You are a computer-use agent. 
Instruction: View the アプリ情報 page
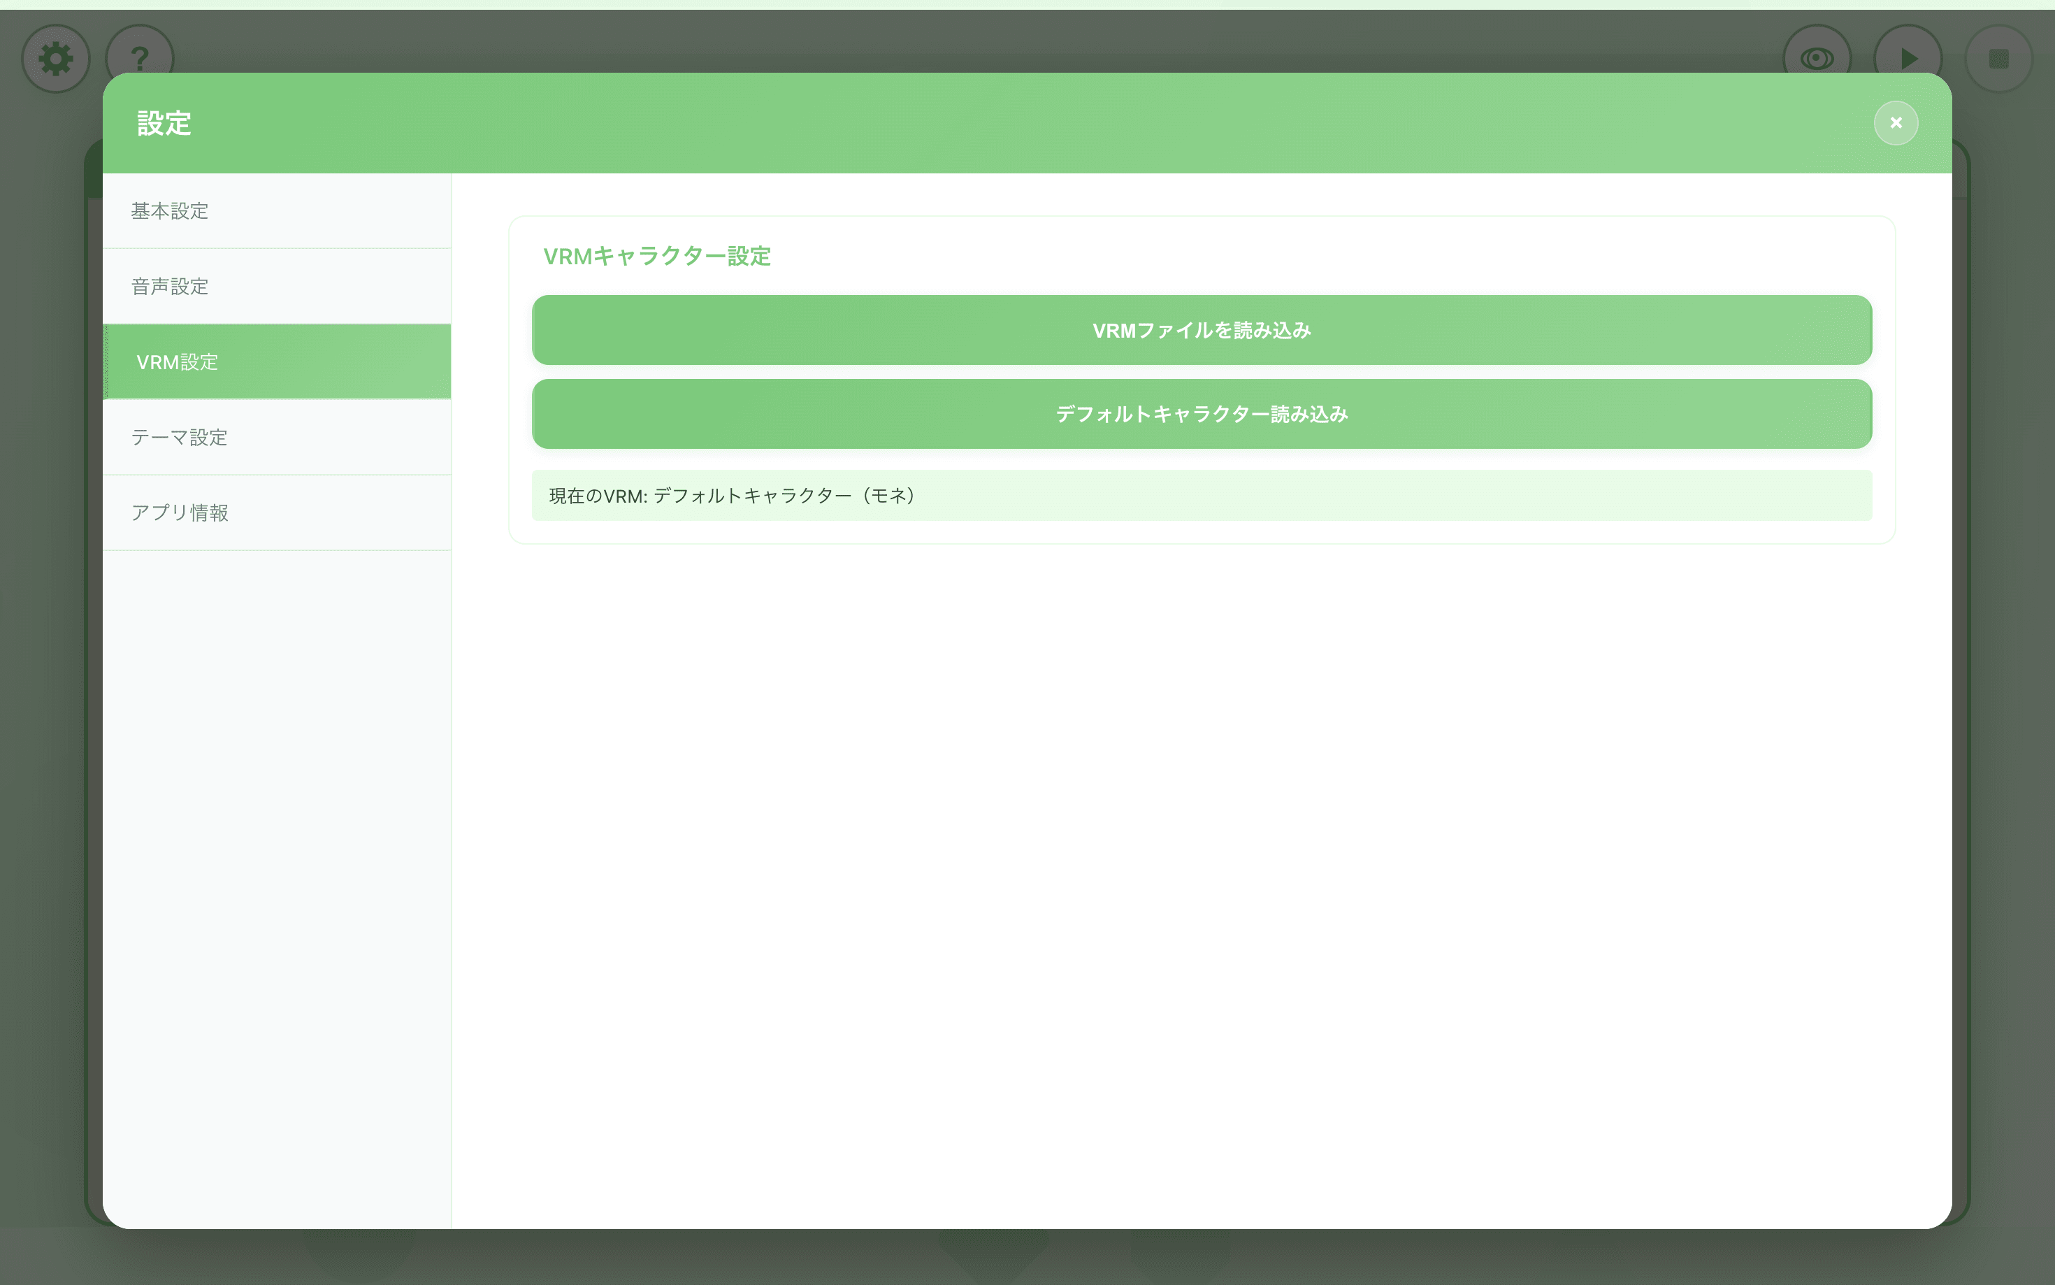coord(182,512)
